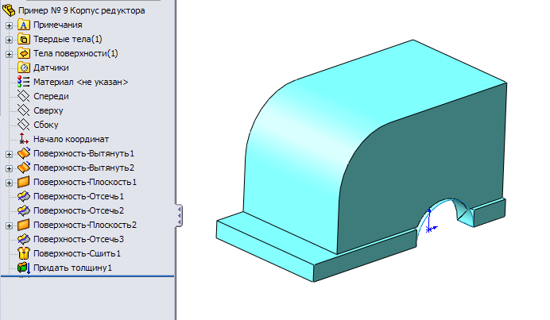Select Поверхность-Отсечь3 label
The width and height of the screenshot is (550, 320).
click(x=78, y=239)
